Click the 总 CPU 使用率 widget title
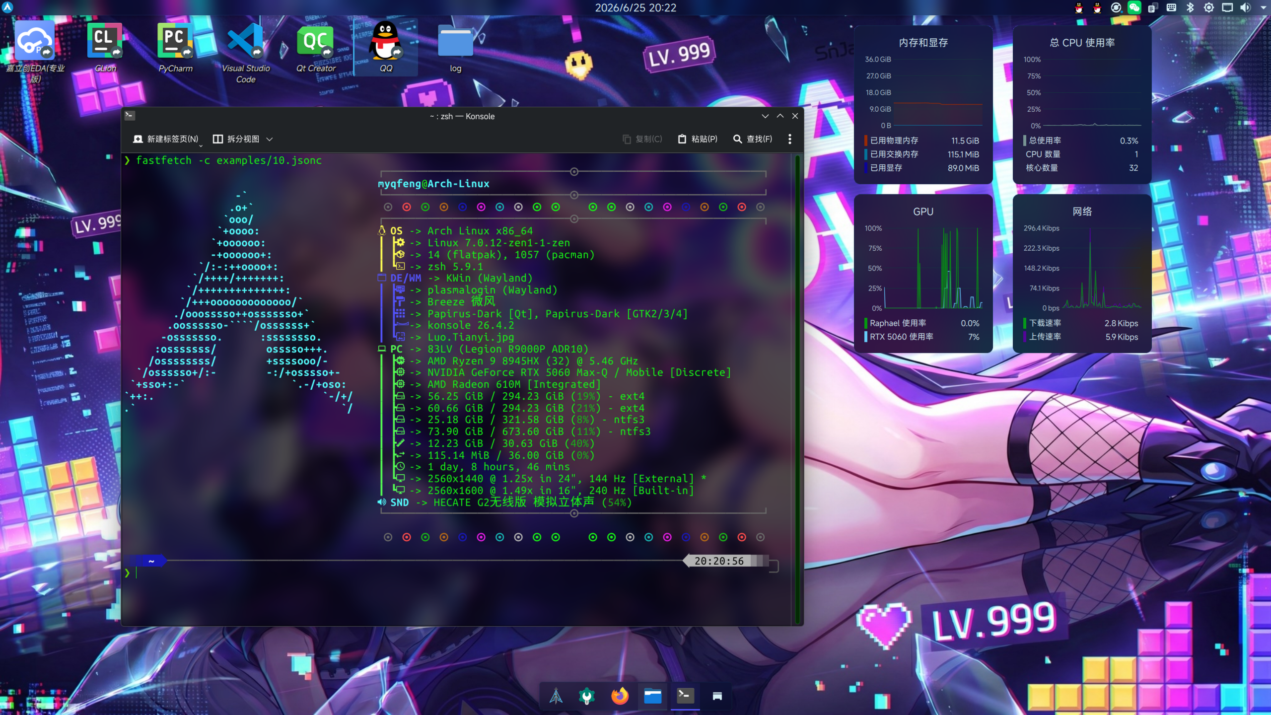1271x715 pixels. pyautogui.click(x=1082, y=43)
